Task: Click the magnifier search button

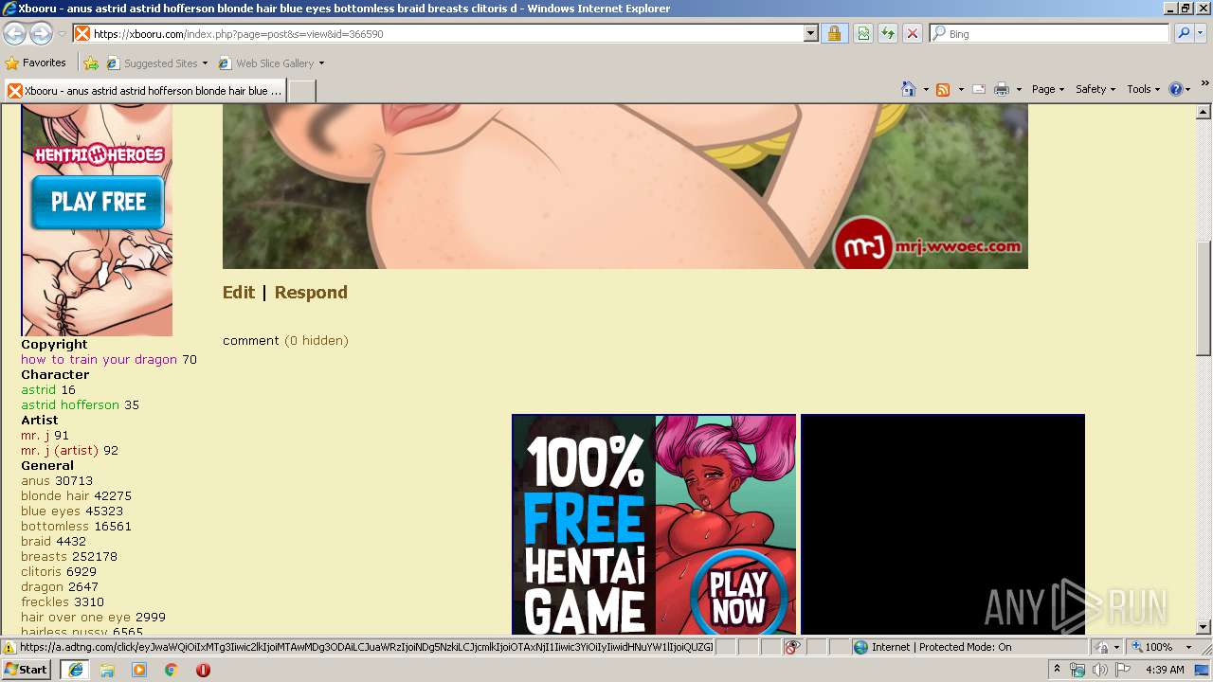Action: (1184, 33)
